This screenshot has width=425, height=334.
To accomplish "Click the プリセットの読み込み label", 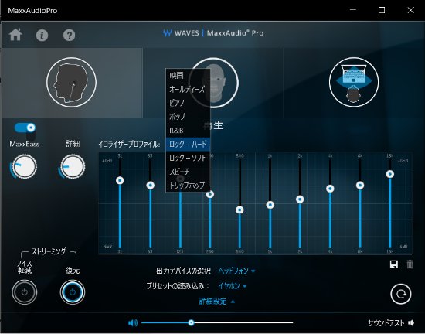I will [178, 286].
